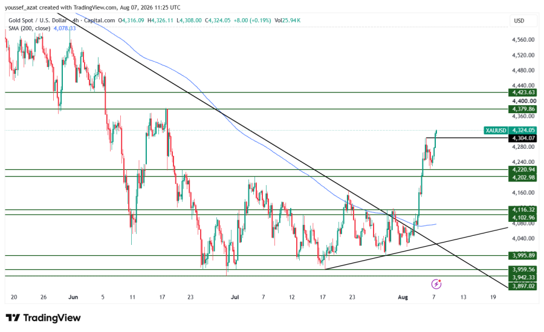Click the 4,280.00 price axis tick
The width and height of the screenshot is (544, 332).
coord(523,147)
